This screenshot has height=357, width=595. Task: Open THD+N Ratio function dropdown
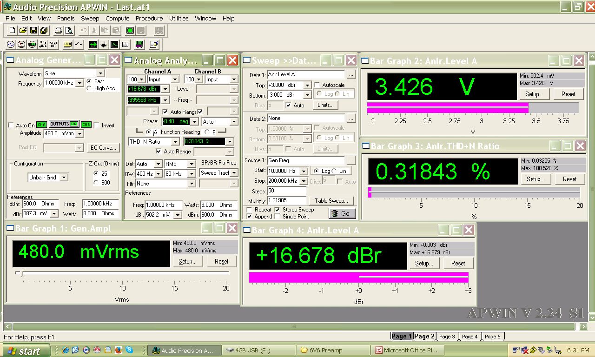click(175, 142)
